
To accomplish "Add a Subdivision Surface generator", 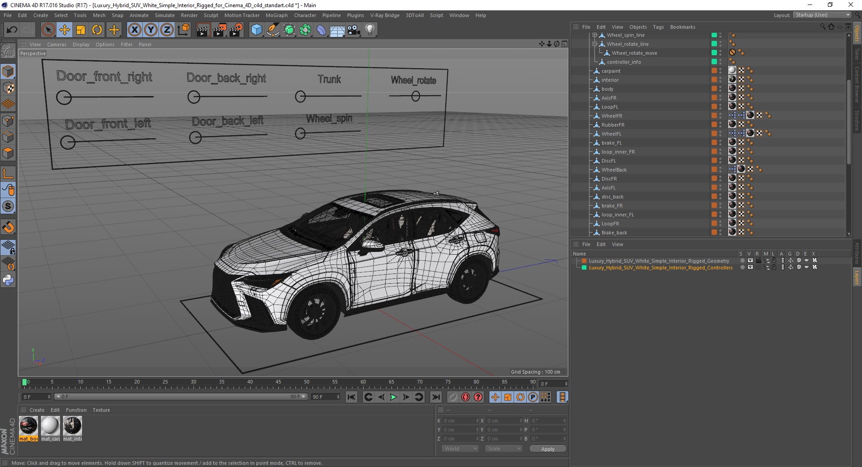I will coord(289,30).
